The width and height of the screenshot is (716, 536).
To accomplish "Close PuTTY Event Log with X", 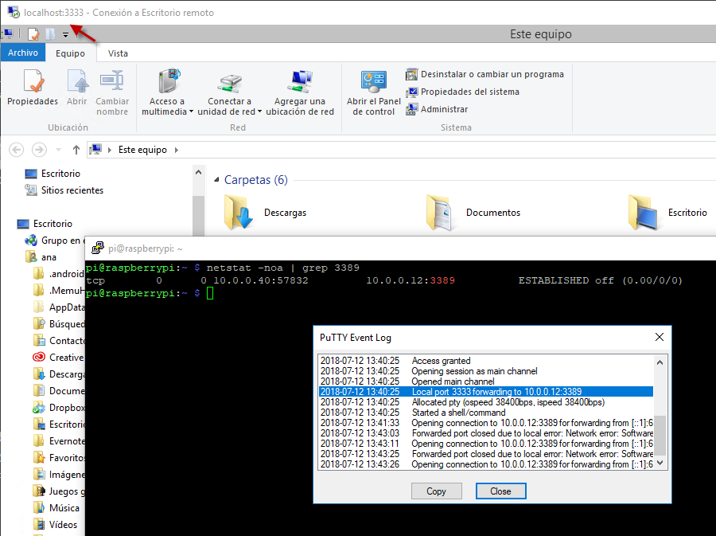I will pyautogui.click(x=660, y=337).
